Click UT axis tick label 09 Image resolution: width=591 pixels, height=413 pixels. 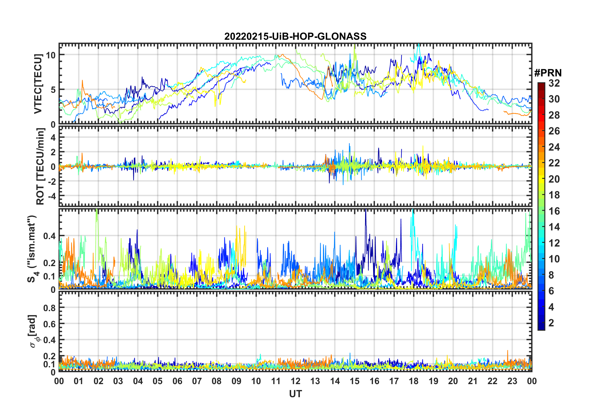click(236, 381)
